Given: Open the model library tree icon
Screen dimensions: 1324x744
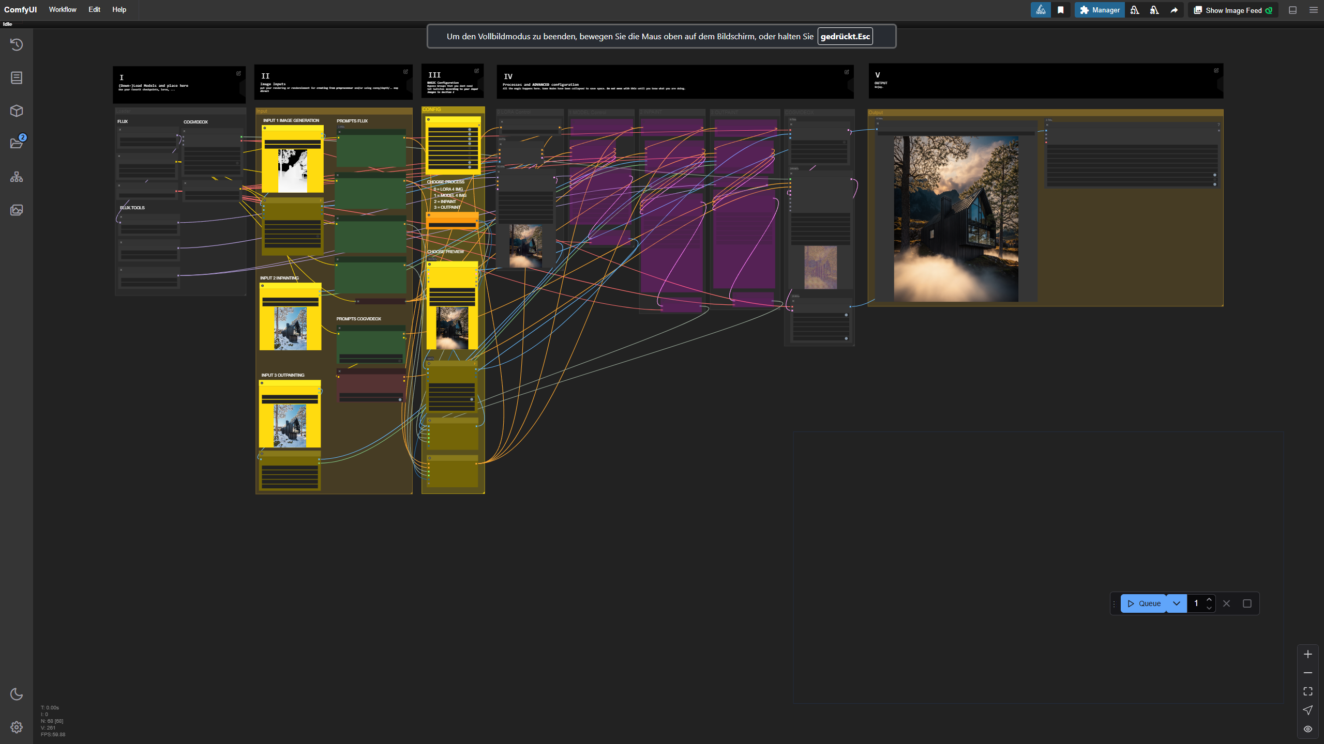Looking at the screenshot, I should point(17,177).
